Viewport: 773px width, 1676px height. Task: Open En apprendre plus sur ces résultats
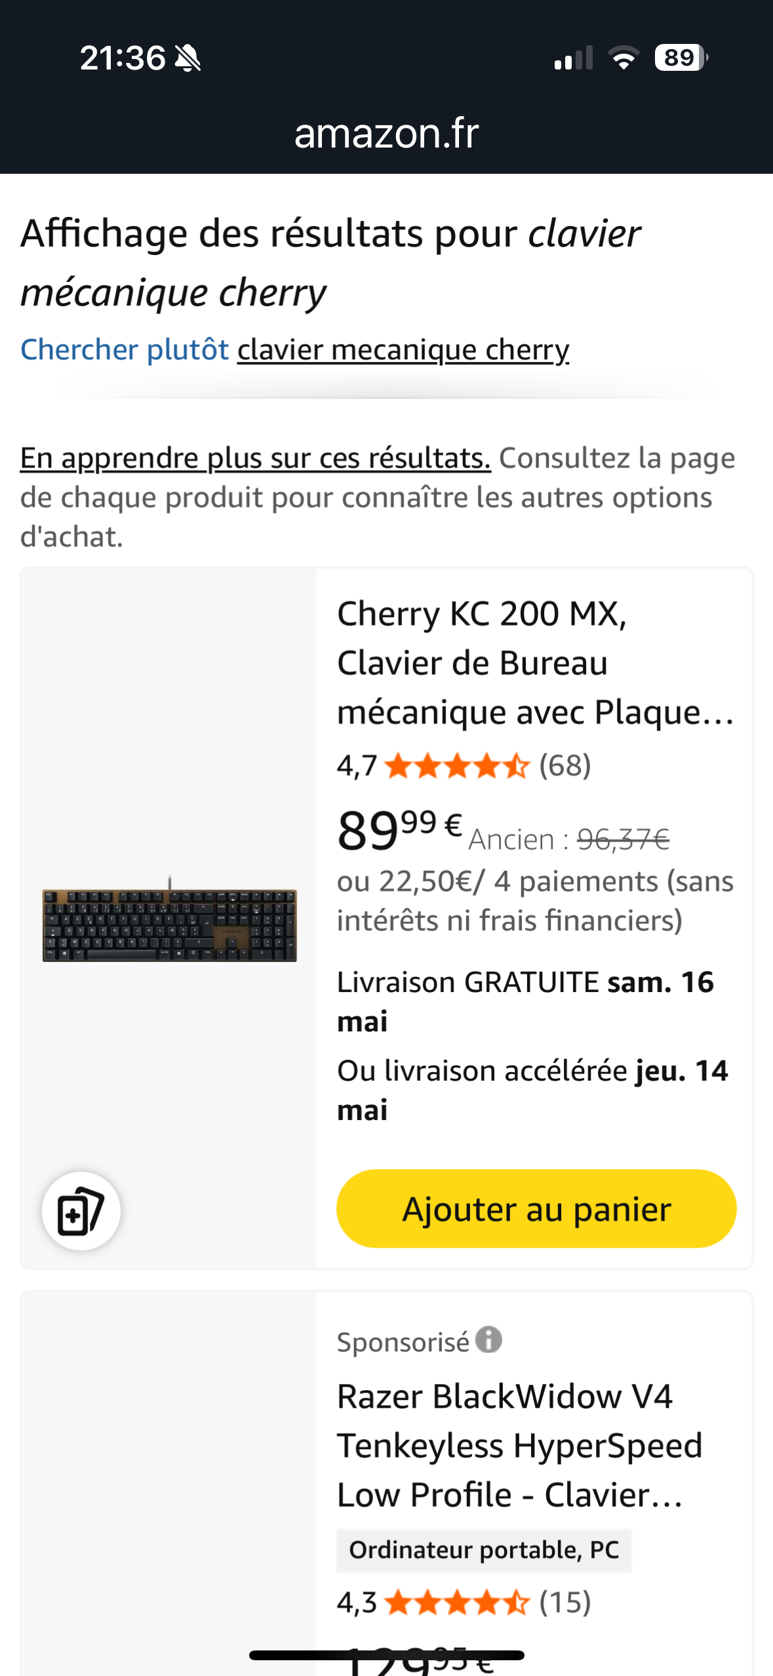(x=255, y=458)
